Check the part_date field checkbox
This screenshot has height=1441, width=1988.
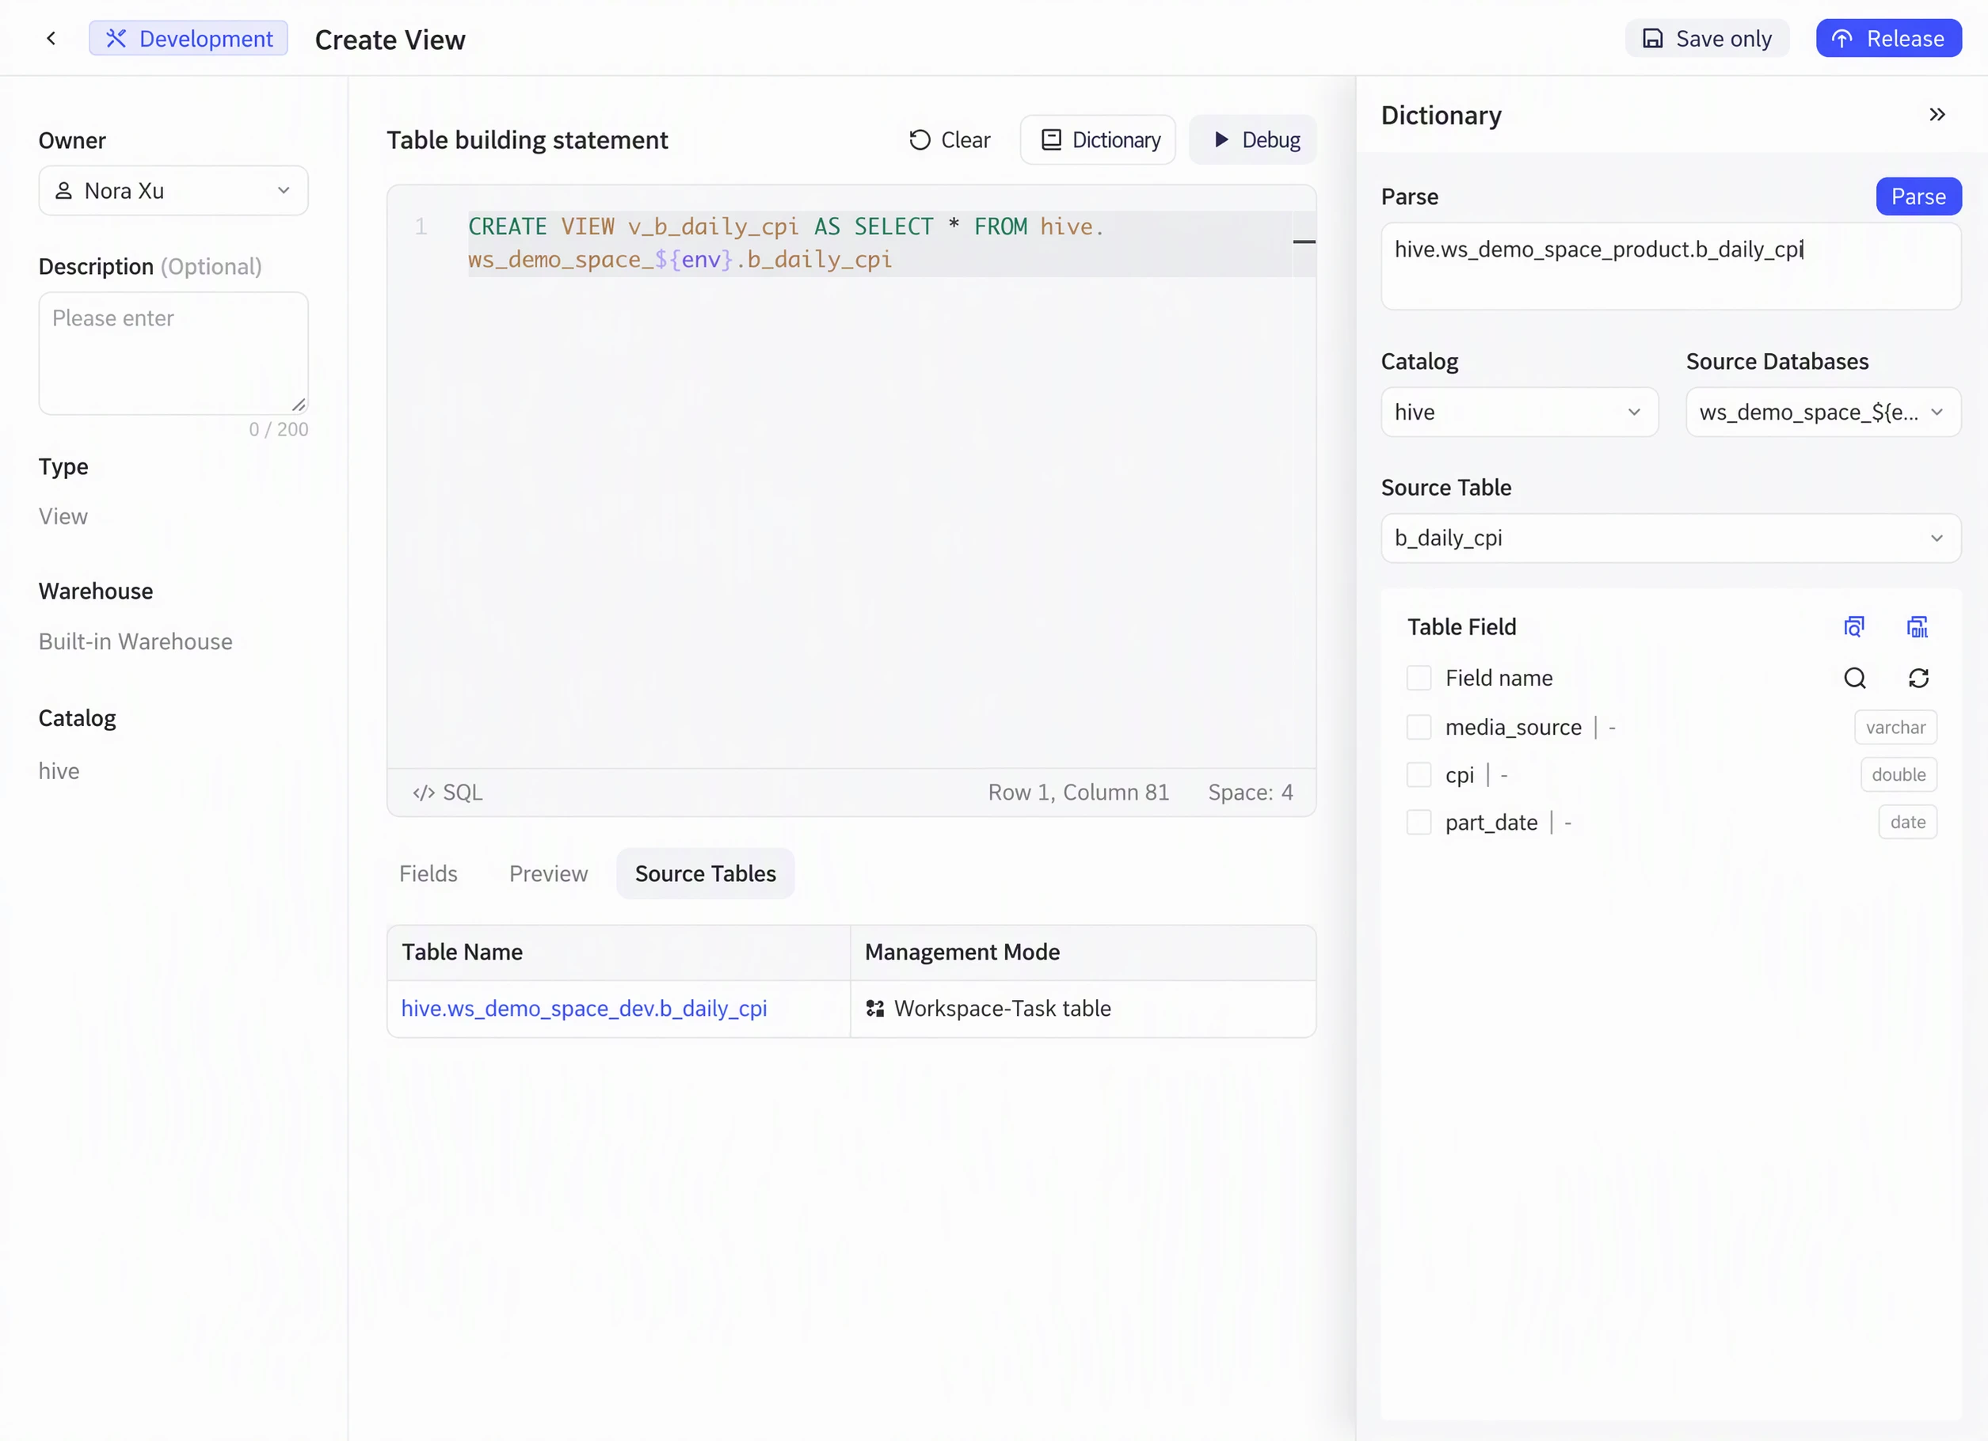1419,823
